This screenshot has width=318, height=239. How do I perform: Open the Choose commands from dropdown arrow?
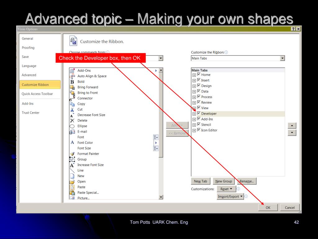click(161, 58)
